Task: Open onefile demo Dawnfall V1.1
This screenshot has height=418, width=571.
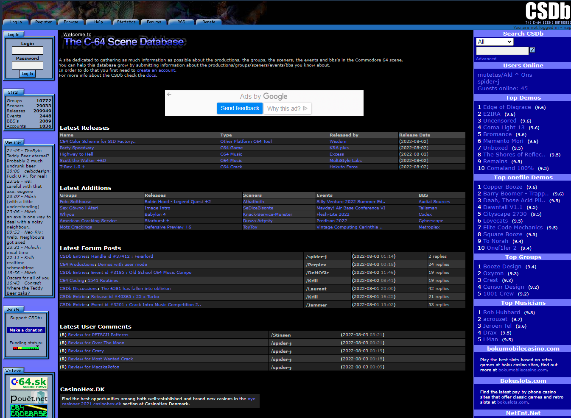Action: tap(503, 207)
